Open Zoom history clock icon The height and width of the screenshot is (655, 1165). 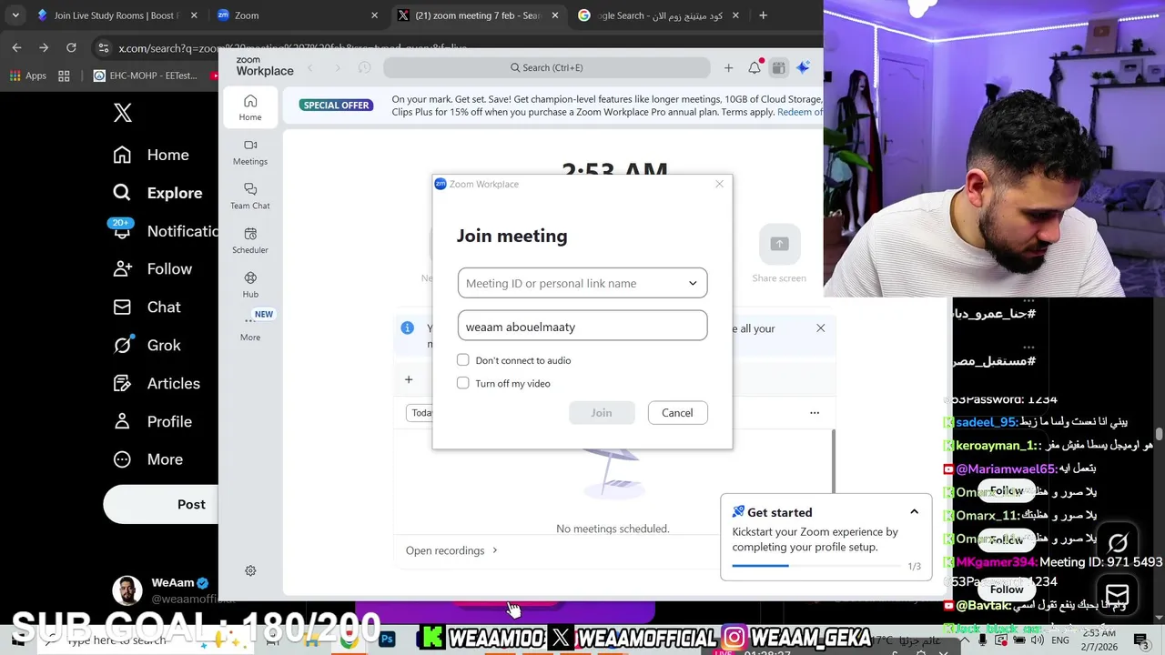pos(364,67)
